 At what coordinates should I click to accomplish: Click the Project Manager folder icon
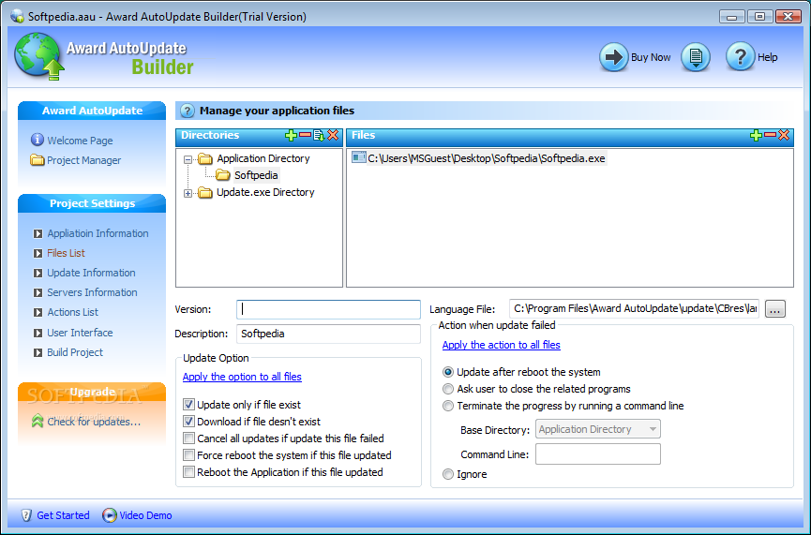(x=38, y=159)
